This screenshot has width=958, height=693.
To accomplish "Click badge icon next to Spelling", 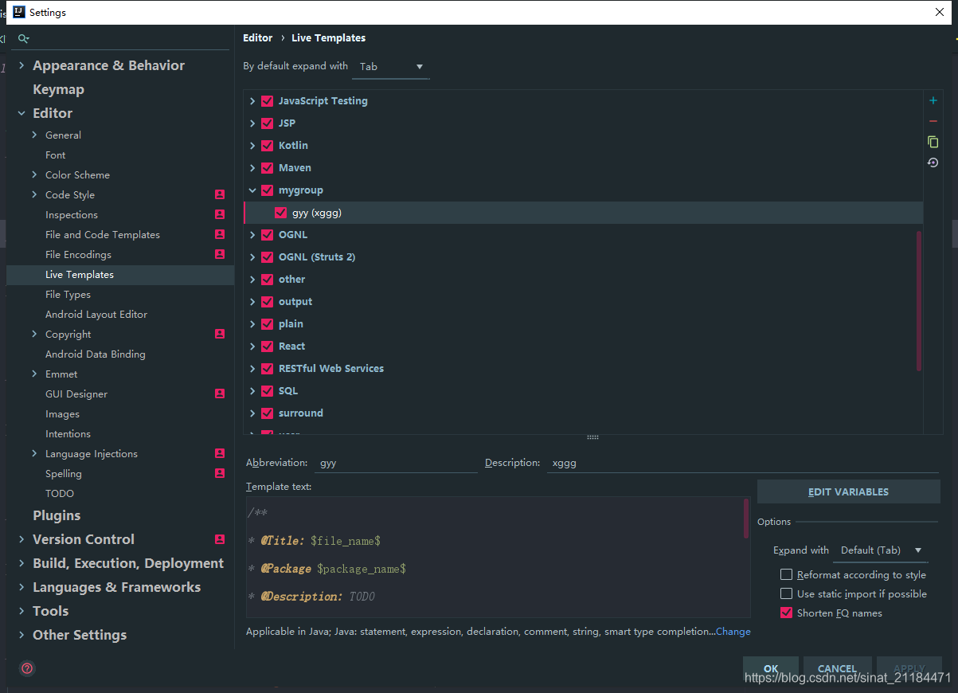I will [220, 473].
